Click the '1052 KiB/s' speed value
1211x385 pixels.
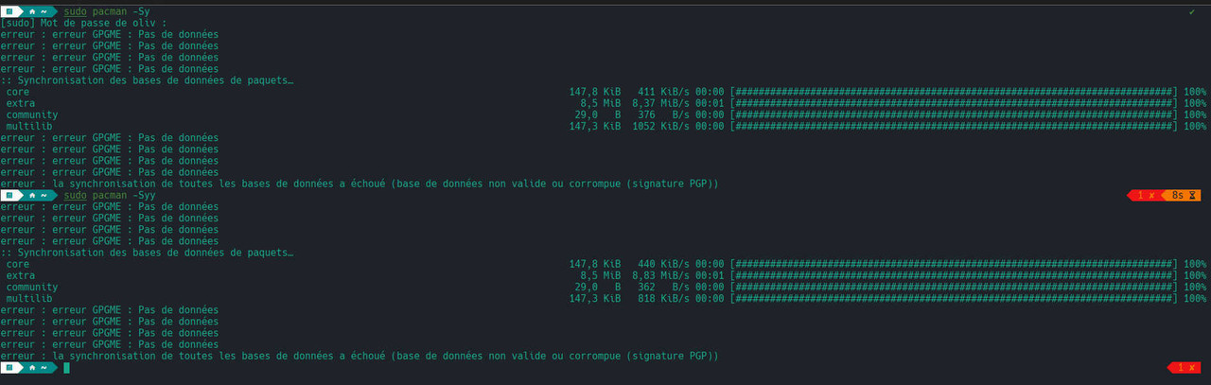coord(659,126)
